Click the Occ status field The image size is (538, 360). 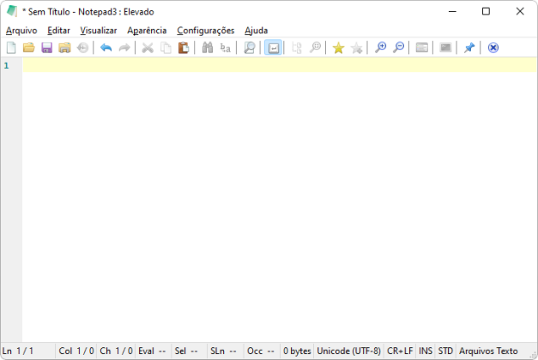coord(261,351)
